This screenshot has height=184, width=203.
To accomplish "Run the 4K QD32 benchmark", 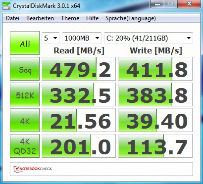I will point(25,146).
